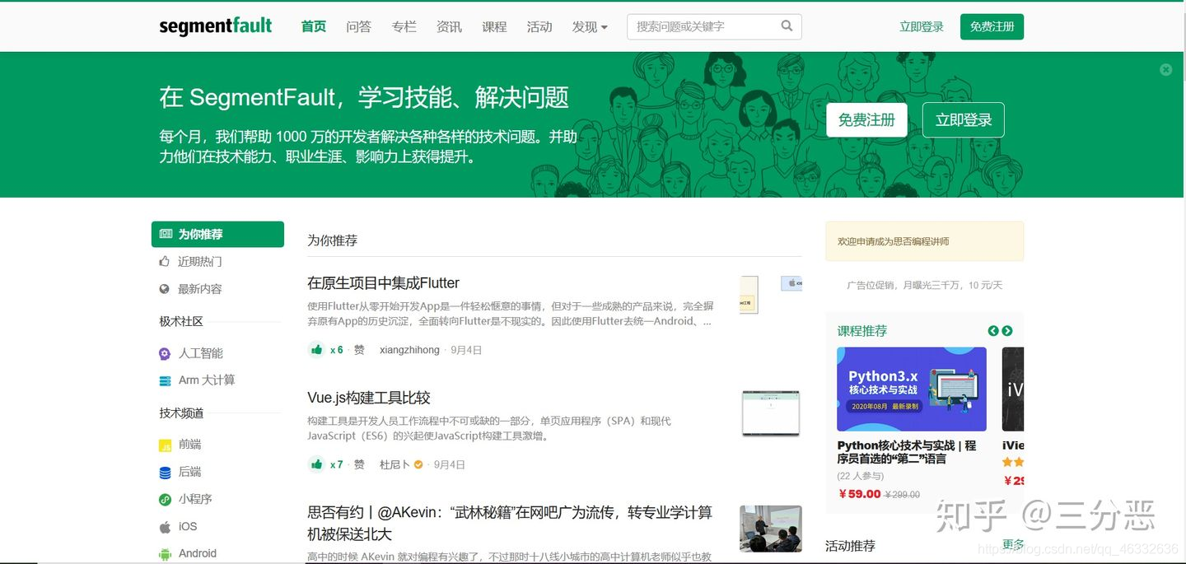Select 为你推荐 in the sidebar
The image size is (1186, 564).
pyautogui.click(x=217, y=235)
